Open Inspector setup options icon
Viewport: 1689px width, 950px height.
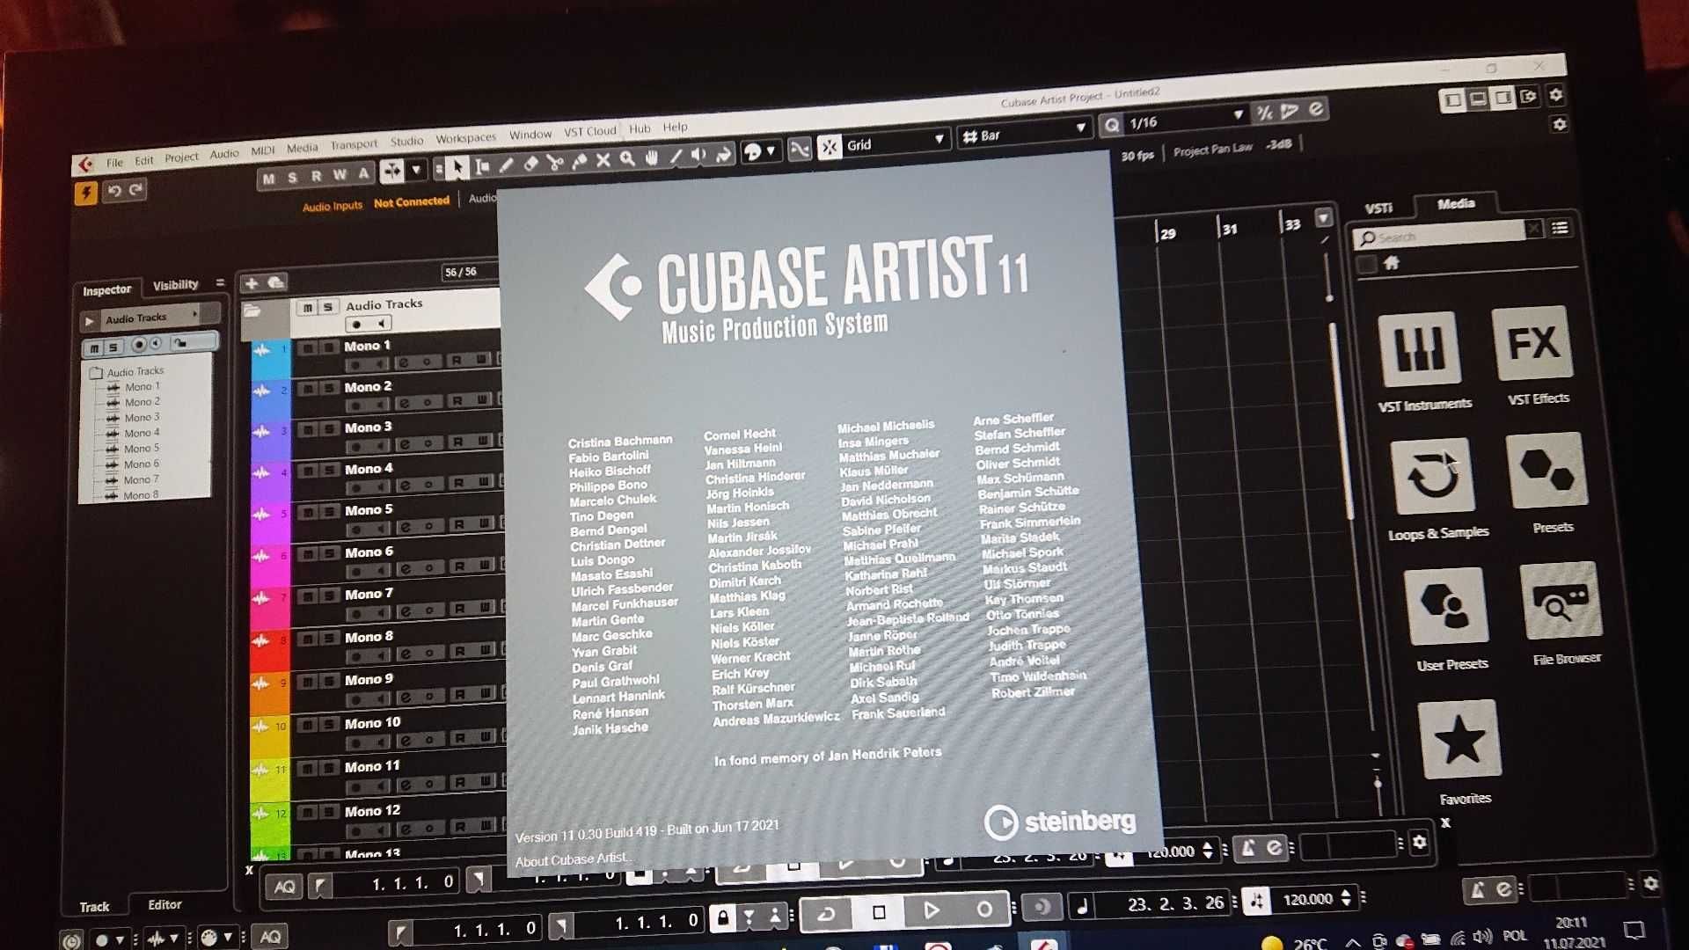[220, 283]
